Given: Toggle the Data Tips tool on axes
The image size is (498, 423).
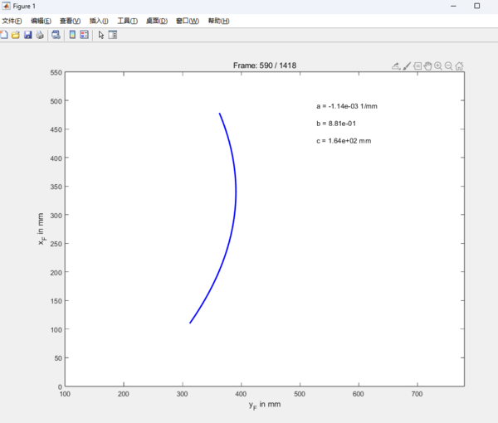Looking at the screenshot, I should pos(417,66).
